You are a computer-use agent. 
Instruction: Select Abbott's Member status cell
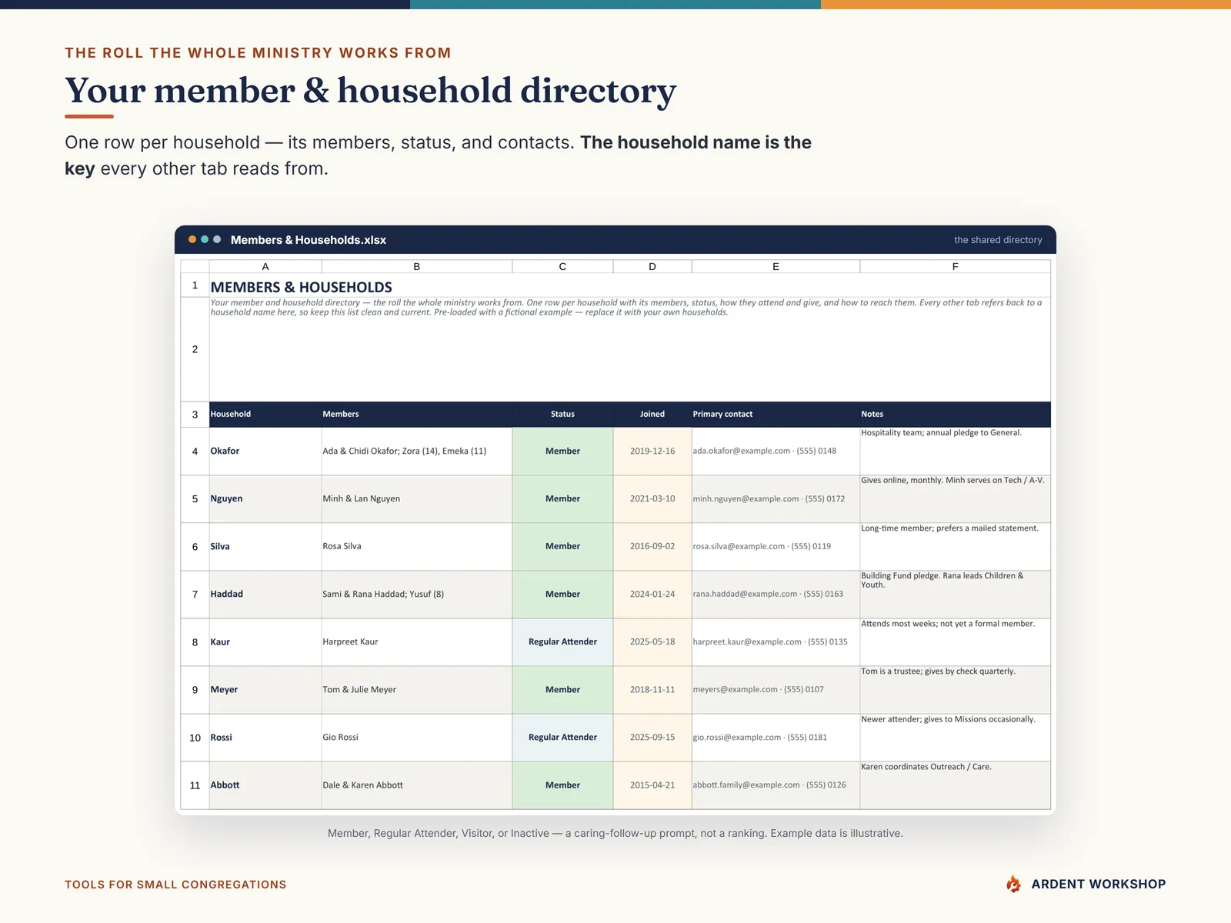[562, 785]
